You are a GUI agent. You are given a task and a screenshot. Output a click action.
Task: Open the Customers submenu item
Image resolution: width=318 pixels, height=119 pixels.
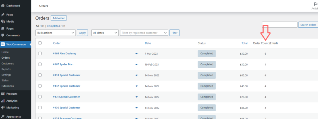tap(8, 64)
